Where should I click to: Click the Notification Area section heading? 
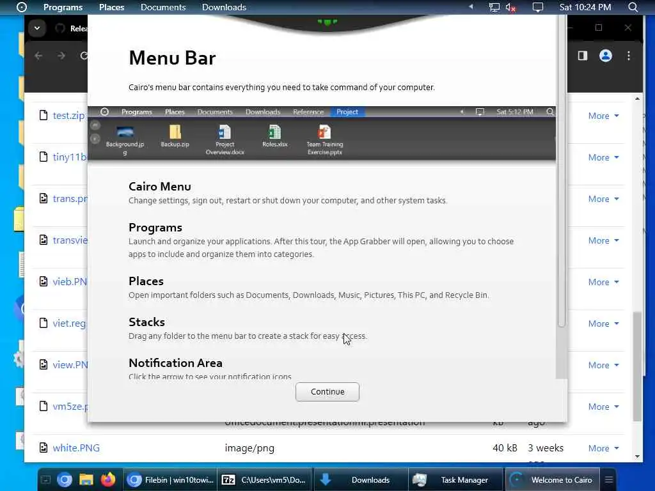(x=175, y=363)
